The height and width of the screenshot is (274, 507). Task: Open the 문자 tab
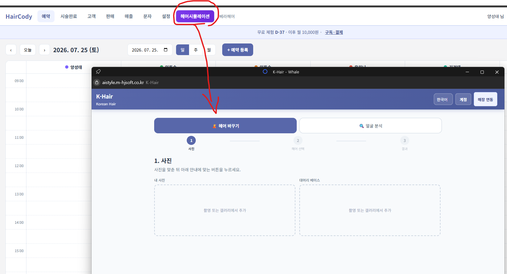(x=147, y=16)
